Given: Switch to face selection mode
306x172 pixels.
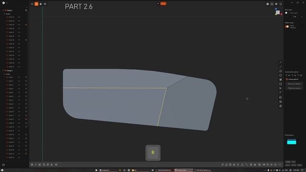Looking at the screenshot, I should [41, 4].
